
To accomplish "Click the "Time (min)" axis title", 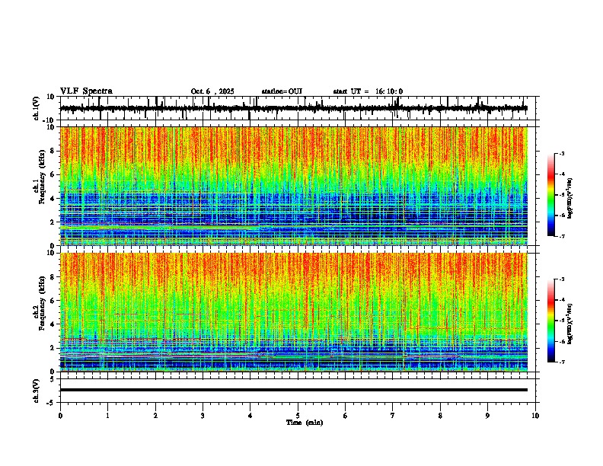I will click(305, 423).
